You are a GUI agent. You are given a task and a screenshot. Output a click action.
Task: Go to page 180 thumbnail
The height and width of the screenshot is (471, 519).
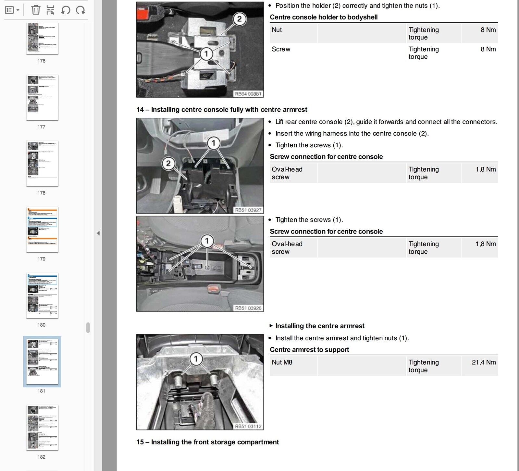[42, 296]
